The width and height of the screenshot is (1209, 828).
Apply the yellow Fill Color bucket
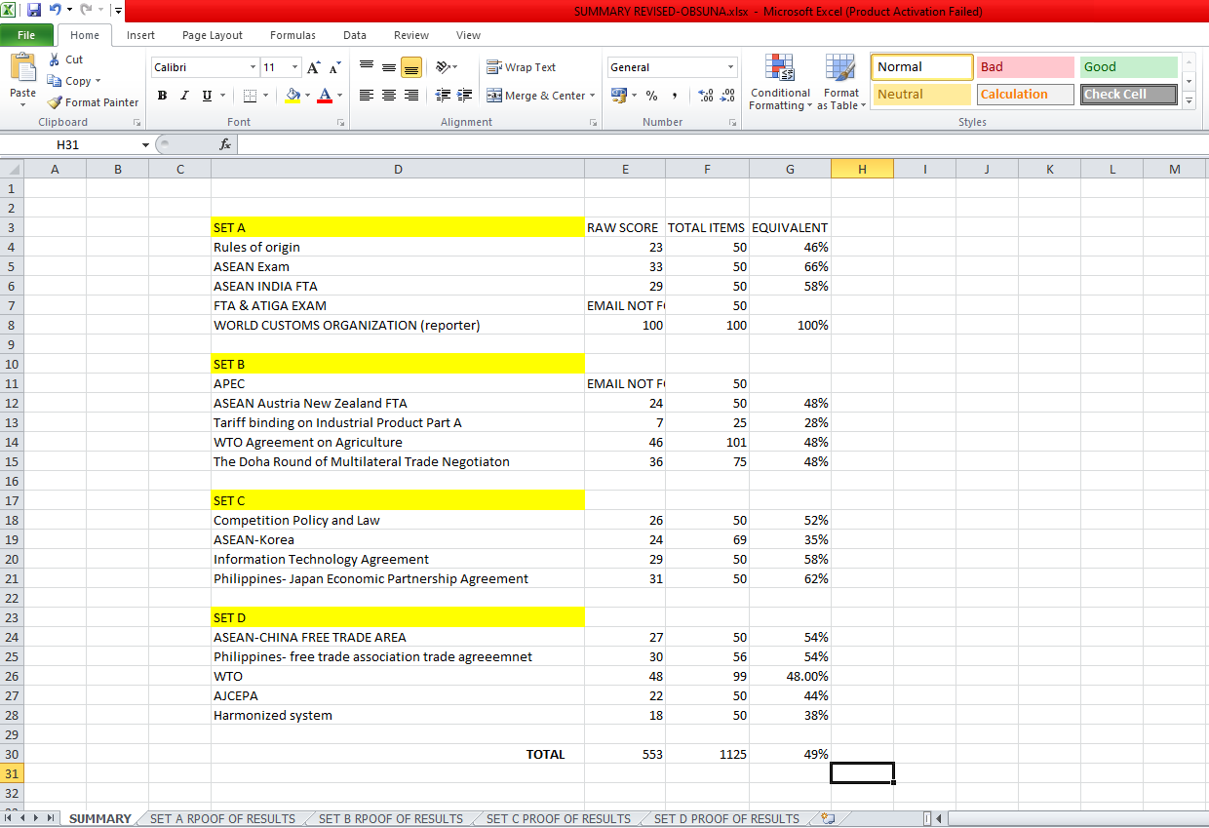pos(292,96)
